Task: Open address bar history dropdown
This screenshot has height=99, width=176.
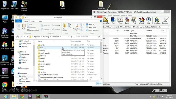Action: pos(69,37)
